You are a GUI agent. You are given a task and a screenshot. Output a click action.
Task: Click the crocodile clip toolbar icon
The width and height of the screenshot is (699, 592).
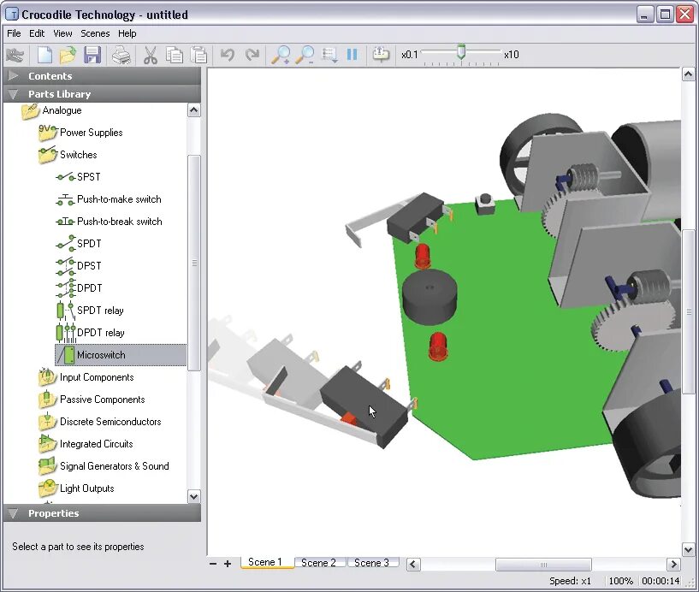tap(15, 56)
